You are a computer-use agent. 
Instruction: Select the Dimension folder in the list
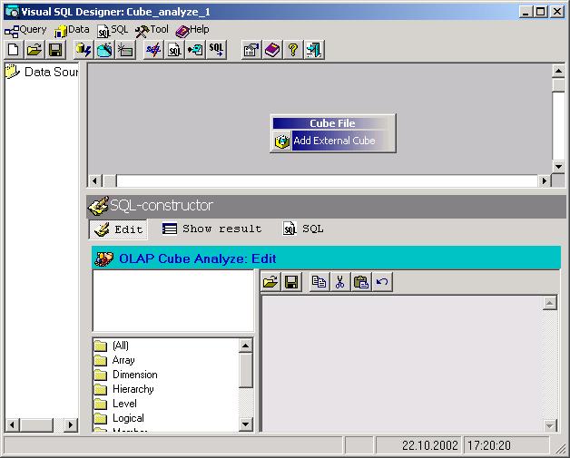(134, 375)
